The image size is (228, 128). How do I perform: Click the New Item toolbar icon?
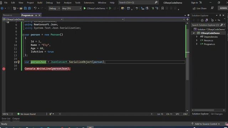pyautogui.click(x=15, y=8)
